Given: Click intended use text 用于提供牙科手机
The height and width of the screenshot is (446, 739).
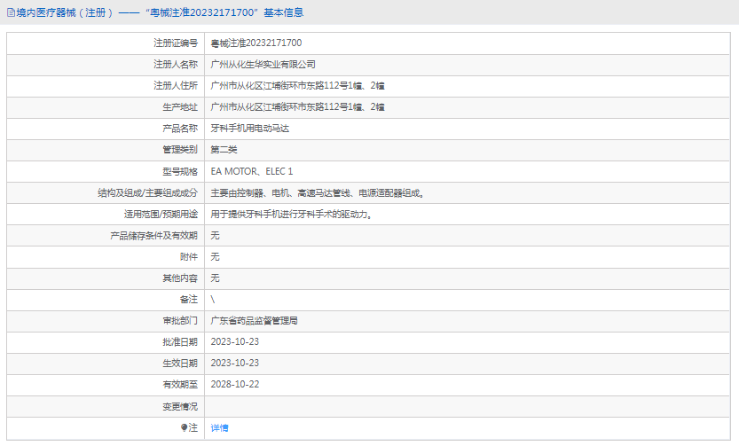Looking at the screenshot, I should click(291, 214).
